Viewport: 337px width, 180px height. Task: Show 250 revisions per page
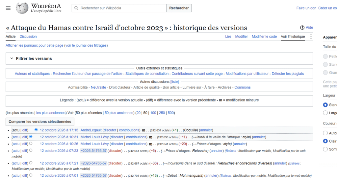(x=162, y=113)
